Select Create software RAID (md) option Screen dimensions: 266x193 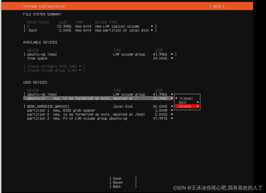click(x=54, y=66)
